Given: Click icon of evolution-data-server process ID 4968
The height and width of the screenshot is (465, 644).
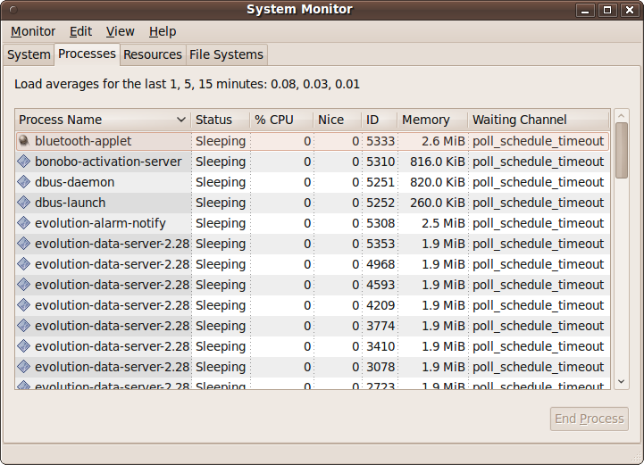Looking at the screenshot, I should tap(24, 264).
